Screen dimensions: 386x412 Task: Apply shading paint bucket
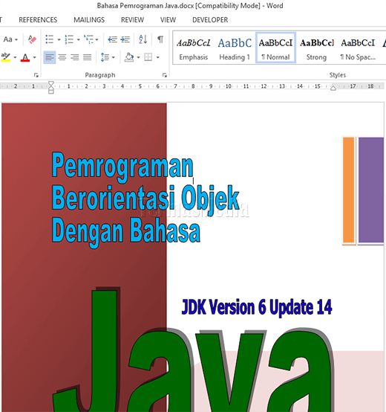(x=129, y=57)
